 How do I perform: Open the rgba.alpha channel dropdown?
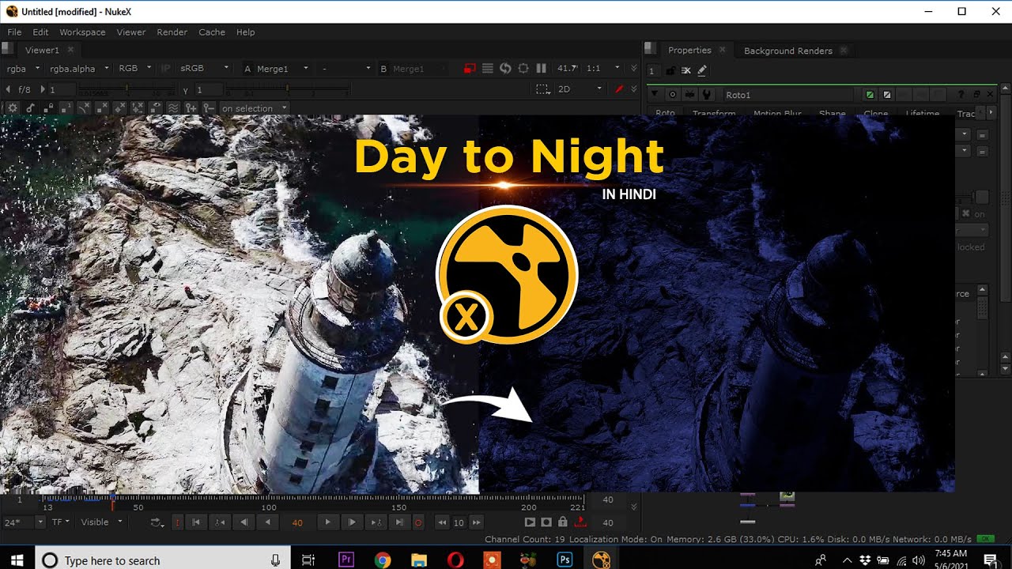pos(79,69)
